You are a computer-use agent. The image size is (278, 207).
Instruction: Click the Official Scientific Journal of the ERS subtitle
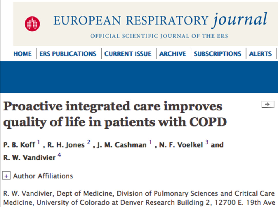pyautogui.click(x=159, y=36)
